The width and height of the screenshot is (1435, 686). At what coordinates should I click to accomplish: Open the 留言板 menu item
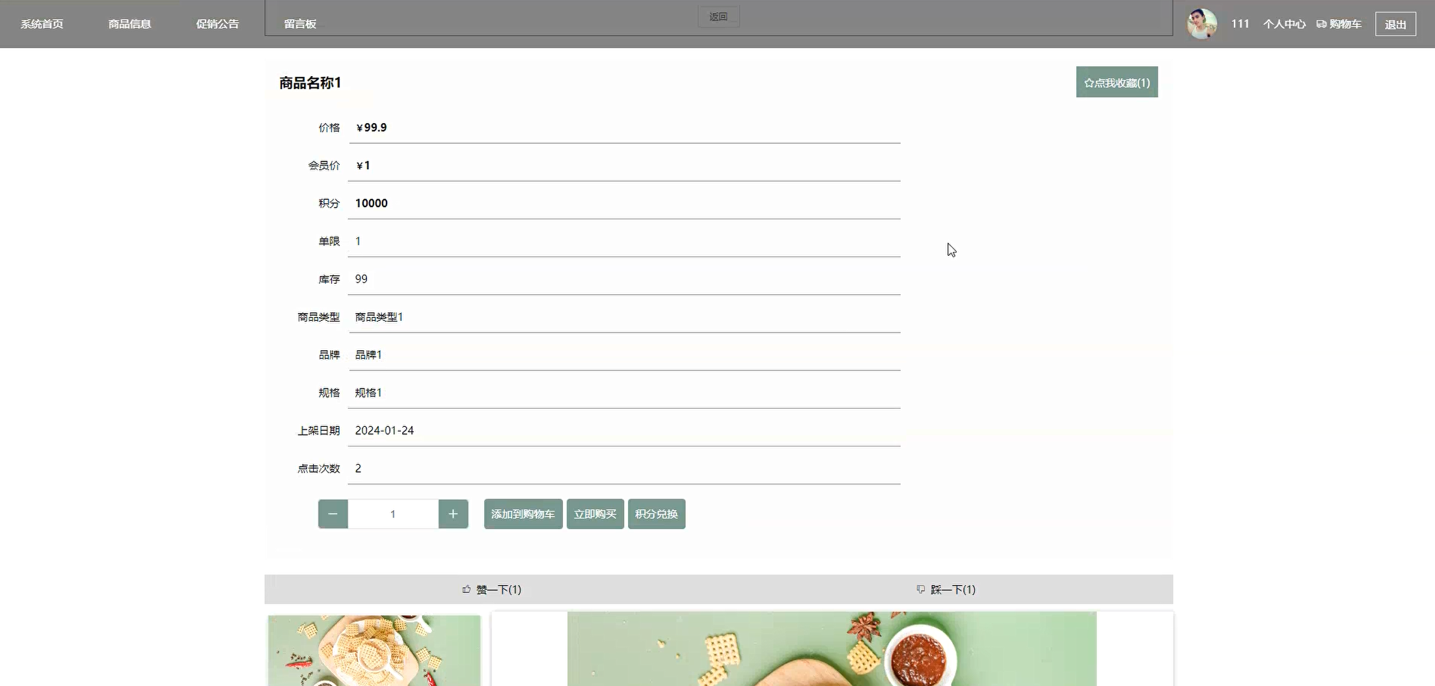(x=300, y=24)
